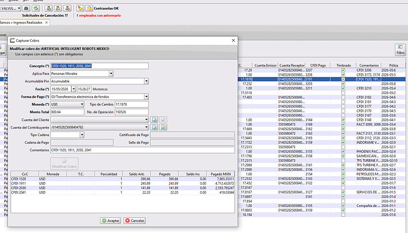This screenshot has width=408, height=233.
Task: Click the No. de Operación field
Action: (132, 112)
